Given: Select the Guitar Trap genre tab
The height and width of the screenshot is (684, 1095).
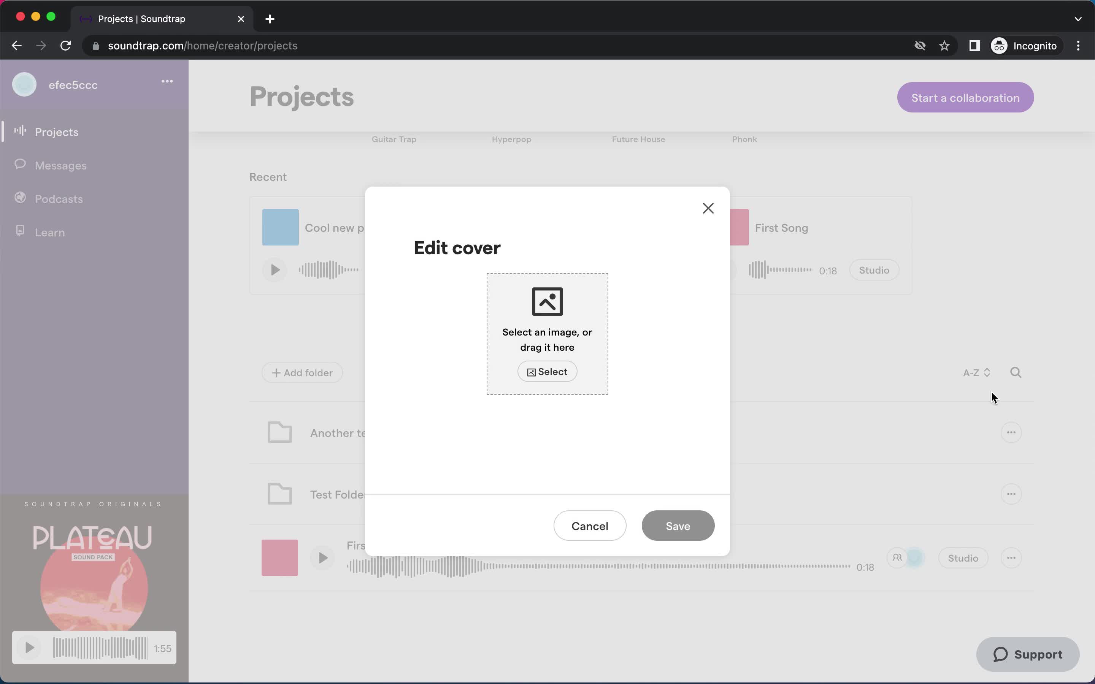Looking at the screenshot, I should [x=394, y=139].
